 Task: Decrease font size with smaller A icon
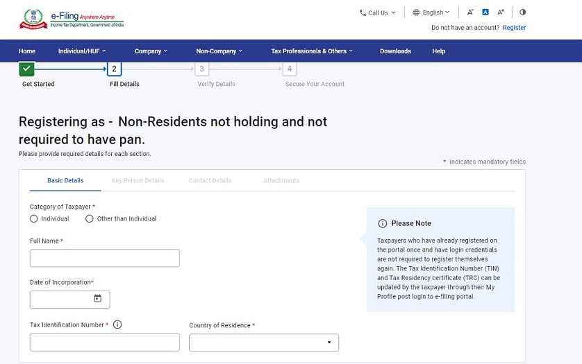pyautogui.click(x=470, y=12)
